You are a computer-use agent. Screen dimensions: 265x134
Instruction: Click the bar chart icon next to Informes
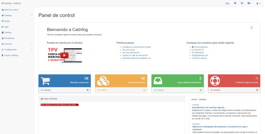click(x=3, y=44)
